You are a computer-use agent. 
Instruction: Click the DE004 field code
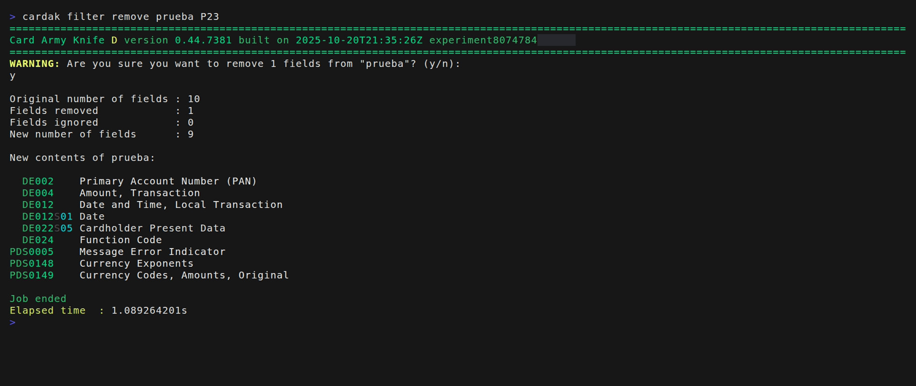click(x=38, y=193)
